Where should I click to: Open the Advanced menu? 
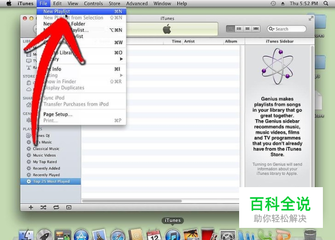point(137,3)
